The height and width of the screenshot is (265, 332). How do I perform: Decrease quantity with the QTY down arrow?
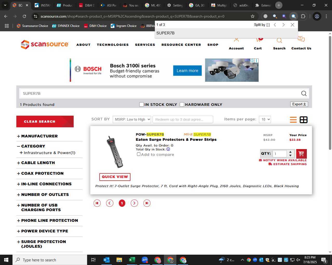coord(290,156)
